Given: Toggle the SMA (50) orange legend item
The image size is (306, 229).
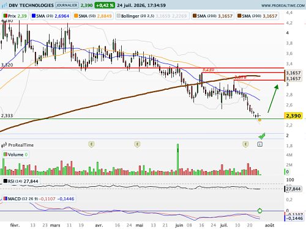Looking at the screenshot, I should click(x=93, y=16).
